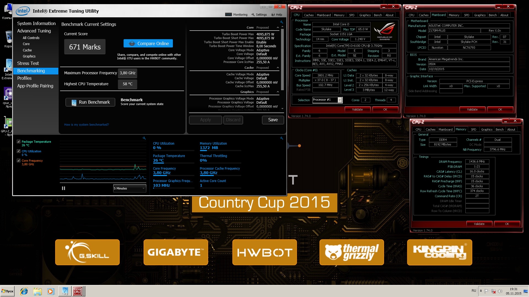
Task: Toggle CPU Utilization checkbox
Action: tap(18, 151)
